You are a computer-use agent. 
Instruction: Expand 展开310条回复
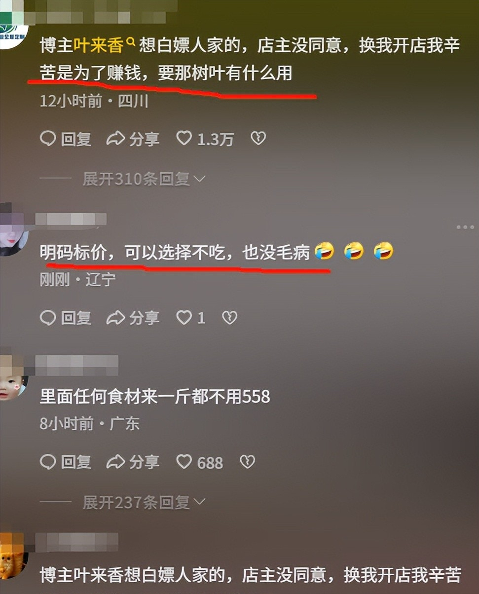point(144,179)
